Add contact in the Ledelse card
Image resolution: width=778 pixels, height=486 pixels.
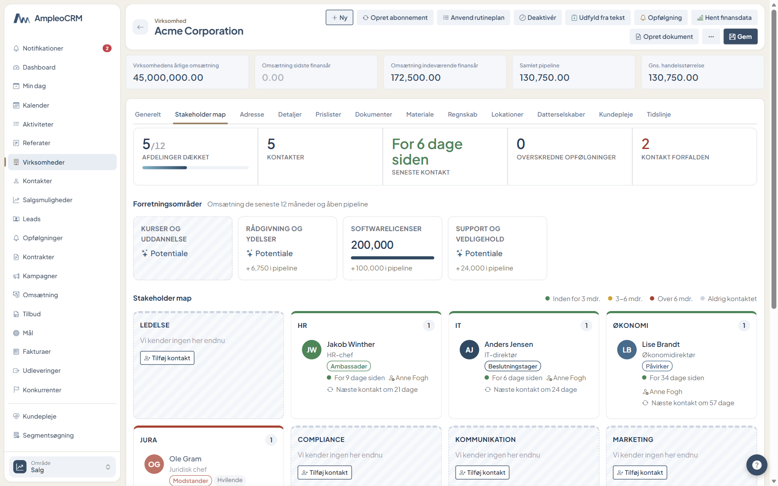(167, 358)
